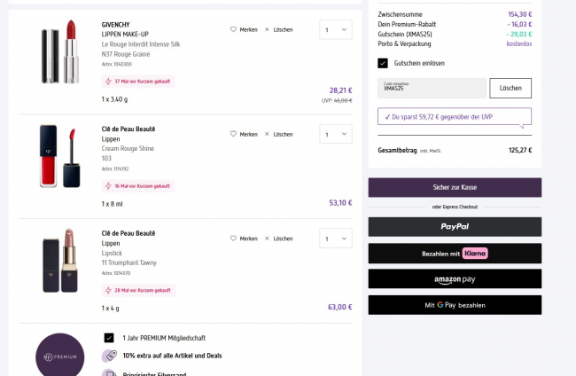This screenshot has width=576, height=376.
Task: Open quantity dropdown for Triumphant Tawny lipstick
Action: click(335, 239)
